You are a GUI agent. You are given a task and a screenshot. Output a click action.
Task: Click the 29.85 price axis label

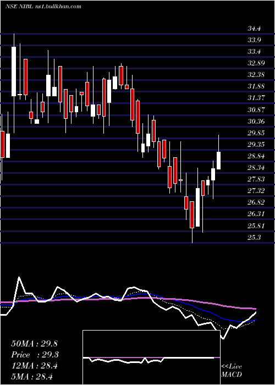pyautogui.click(x=256, y=133)
